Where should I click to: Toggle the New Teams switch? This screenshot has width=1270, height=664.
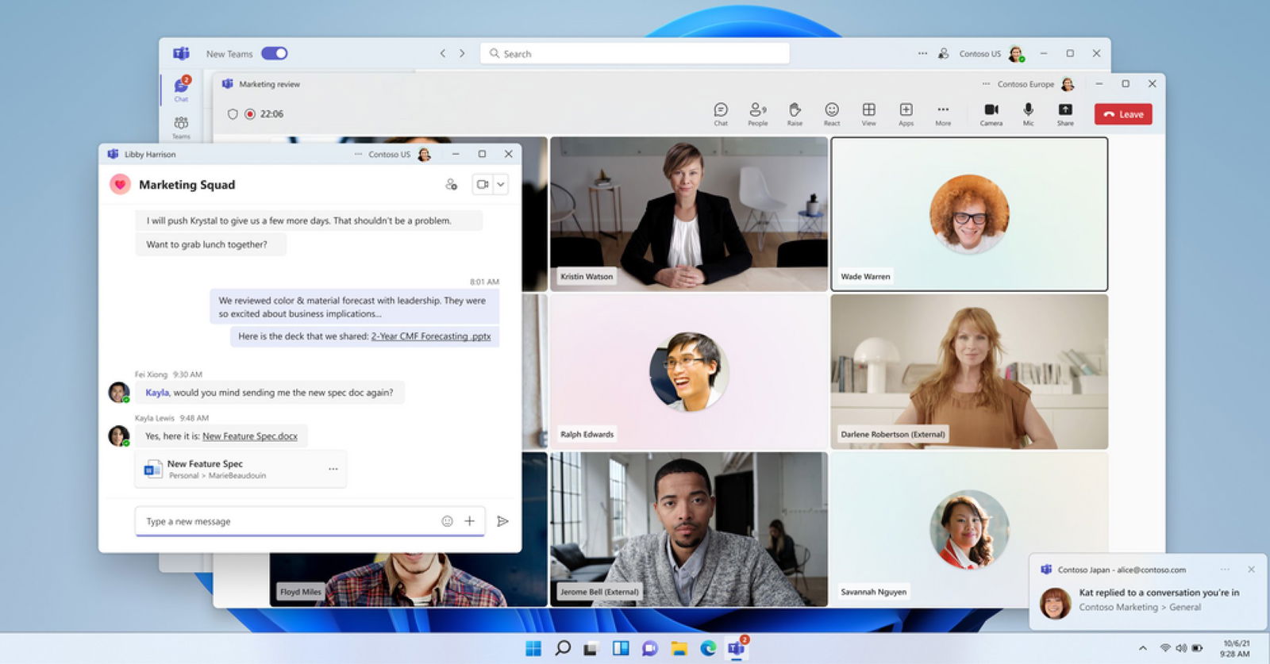coord(275,53)
